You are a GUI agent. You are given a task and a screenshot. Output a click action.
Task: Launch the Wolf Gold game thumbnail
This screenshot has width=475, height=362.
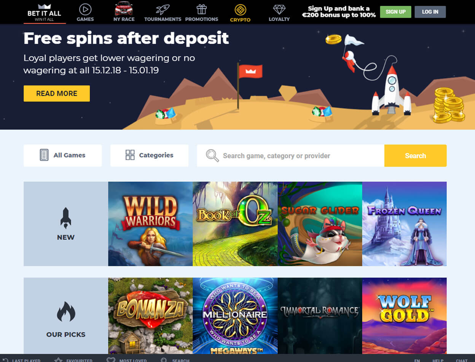(404, 316)
